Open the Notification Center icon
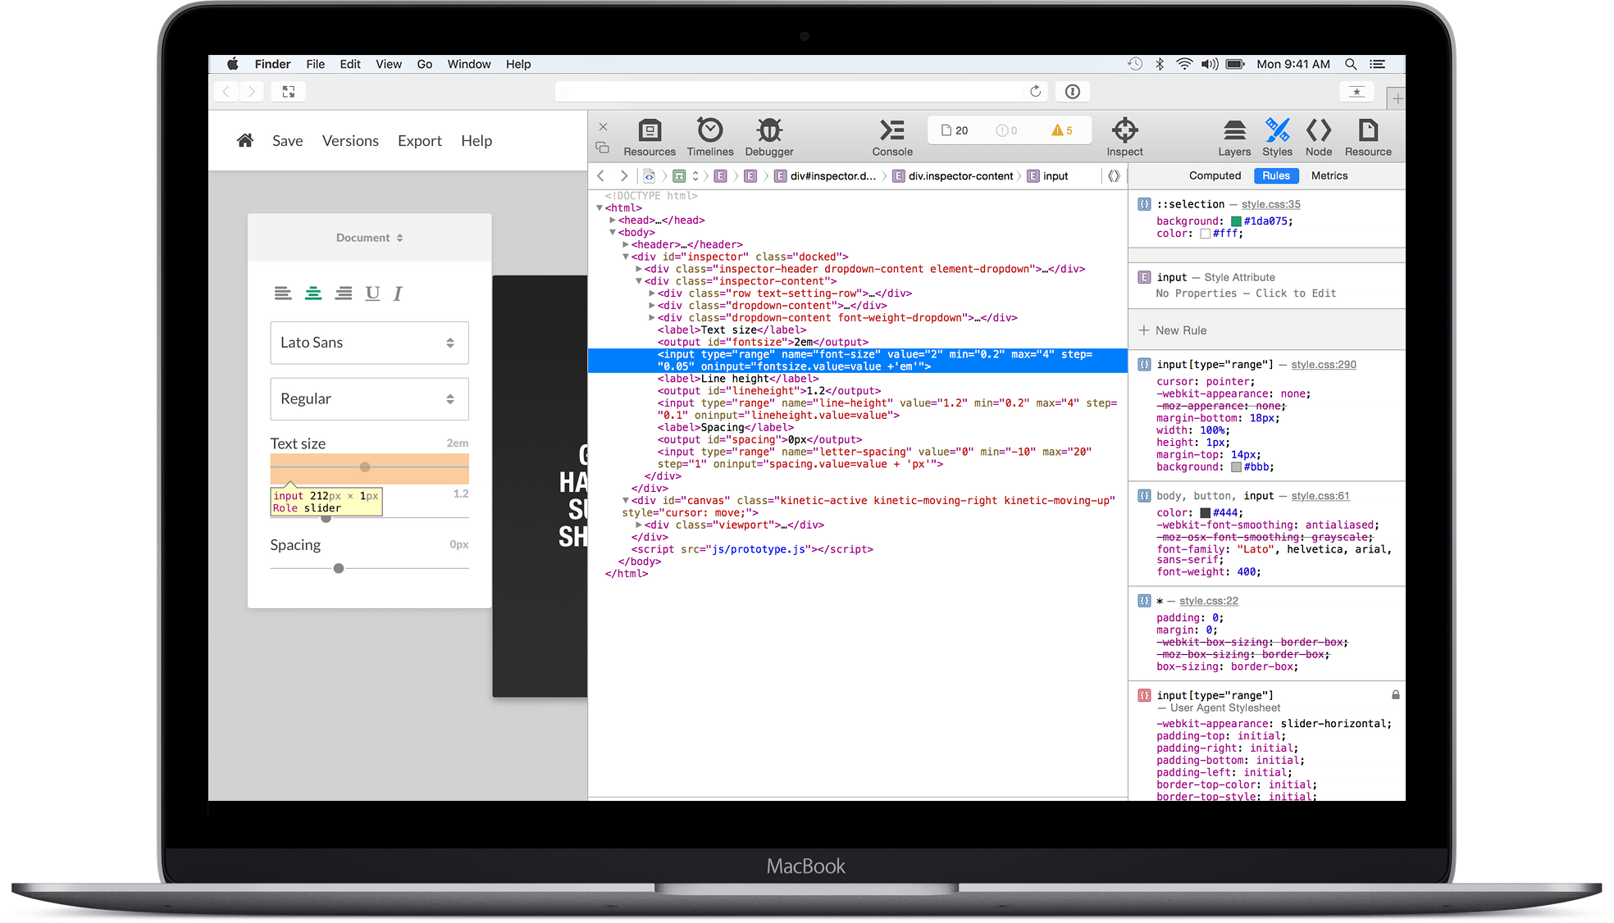 pyautogui.click(x=1378, y=64)
